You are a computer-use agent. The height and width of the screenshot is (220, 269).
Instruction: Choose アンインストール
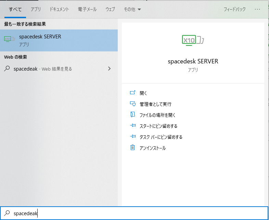pyautogui.click(x=153, y=148)
